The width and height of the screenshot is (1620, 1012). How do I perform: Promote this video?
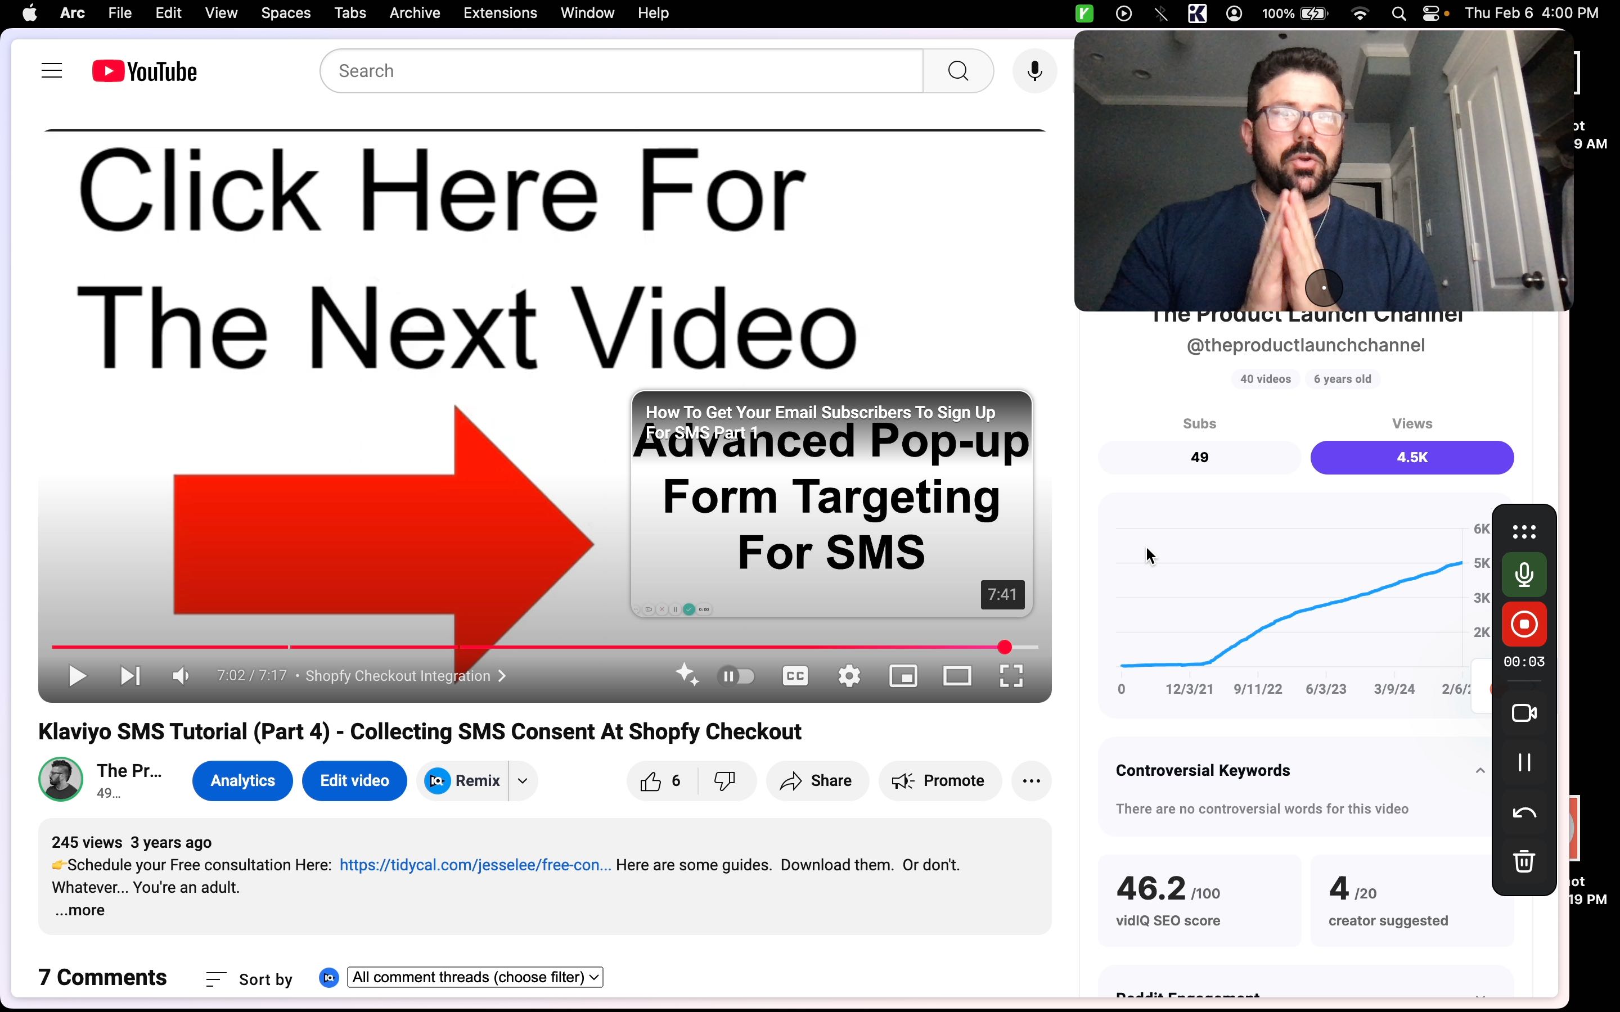[940, 781]
